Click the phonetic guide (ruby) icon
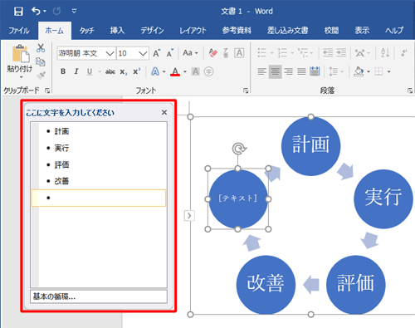Screen dimensions: 415x328 click(226, 53)
